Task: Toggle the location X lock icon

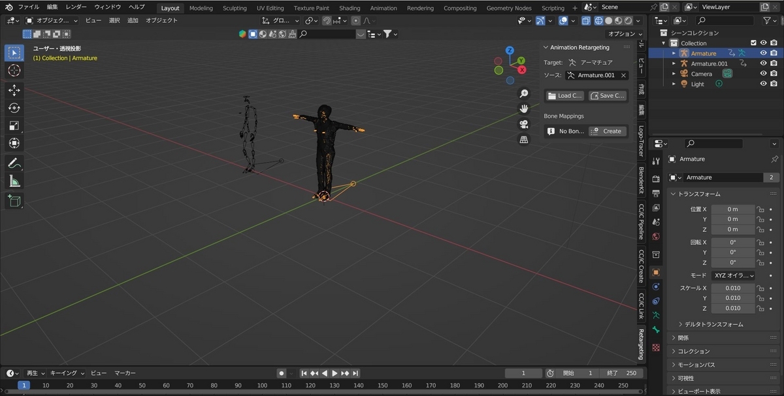Action: (760, 209)
